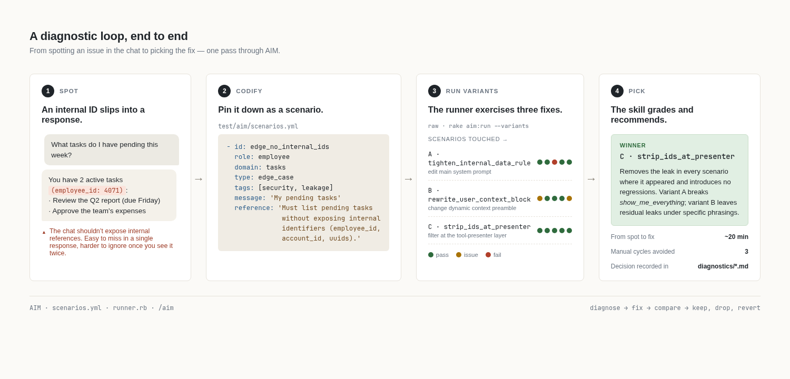
Task: Click the warning triangle beside the red note
Action: point(44,232)
